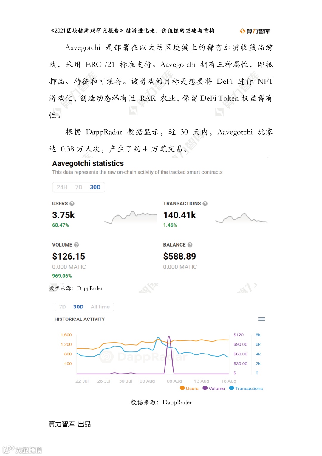Click the 1.46% transactions change
The image size is (322, 456).
click(170, 225)
